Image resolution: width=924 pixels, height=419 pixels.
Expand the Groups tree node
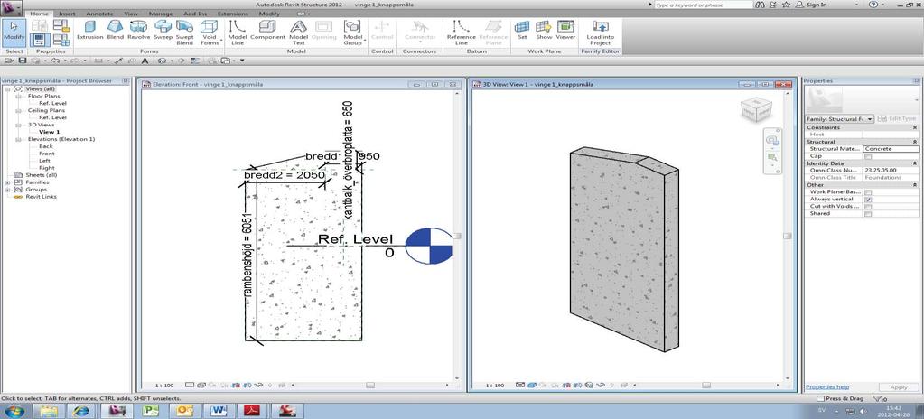click(7, 189)
